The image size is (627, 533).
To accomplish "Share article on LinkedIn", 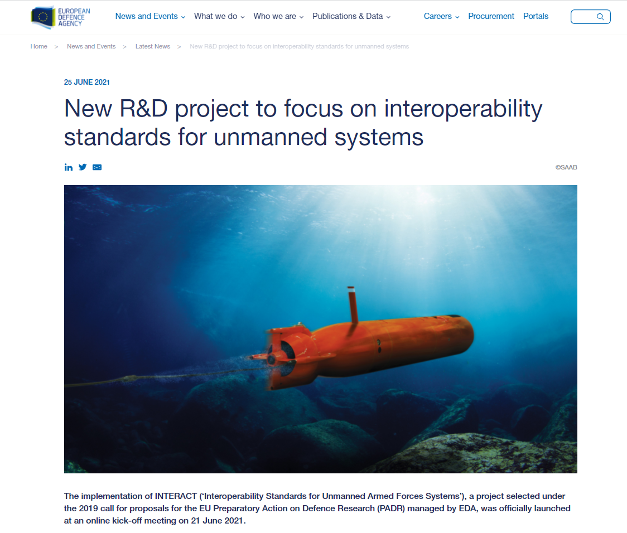I will click(x=69, y=167).
